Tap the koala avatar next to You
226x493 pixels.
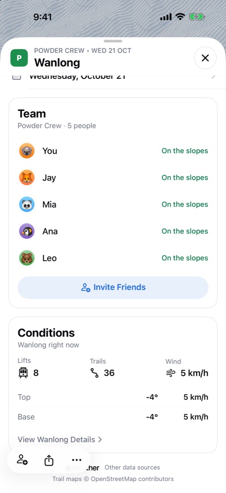coord(27,151)
